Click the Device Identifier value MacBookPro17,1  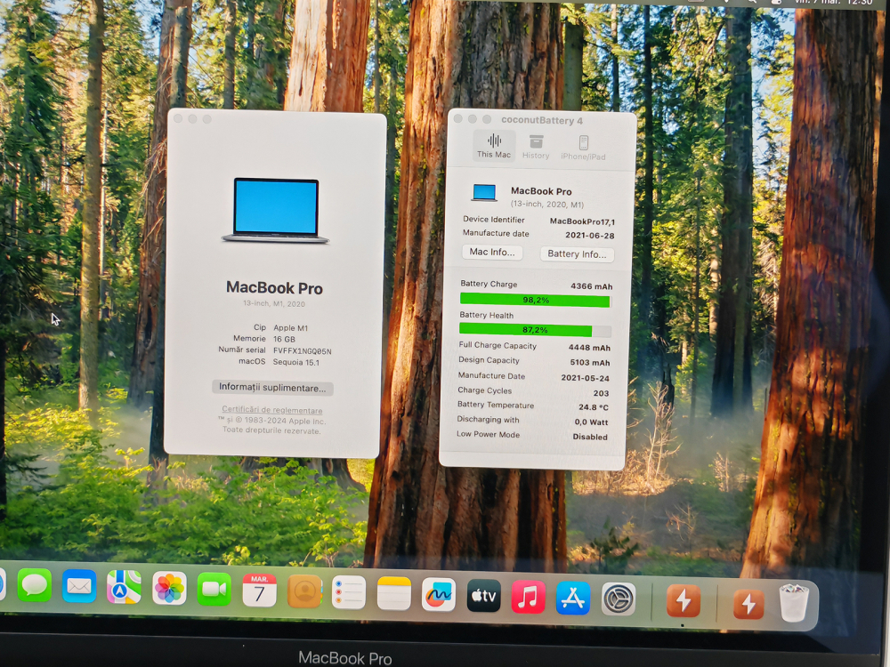(x=582, y=221)
